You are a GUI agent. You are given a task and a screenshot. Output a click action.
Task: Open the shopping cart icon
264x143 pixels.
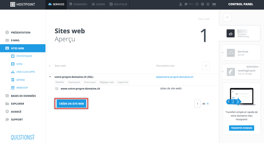pyautogui.click(x=214, y=4)
